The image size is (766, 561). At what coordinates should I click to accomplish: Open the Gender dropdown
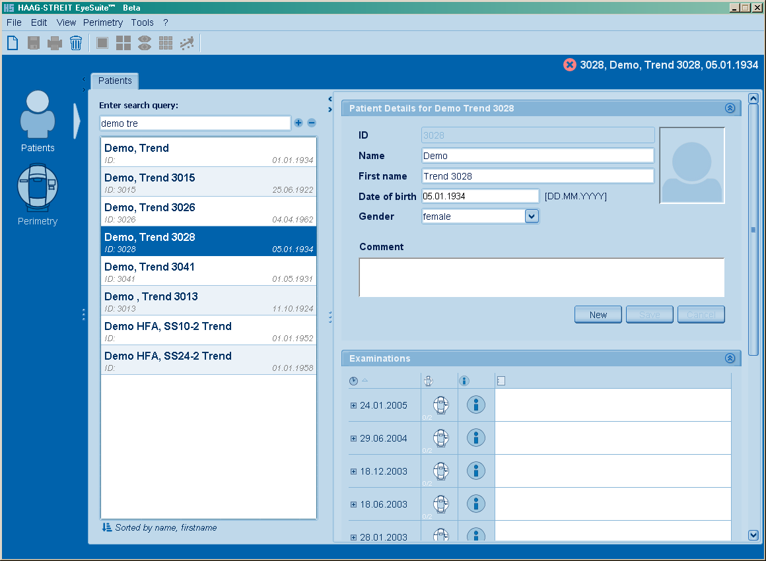pyautogui.click(x=532, y=216)
